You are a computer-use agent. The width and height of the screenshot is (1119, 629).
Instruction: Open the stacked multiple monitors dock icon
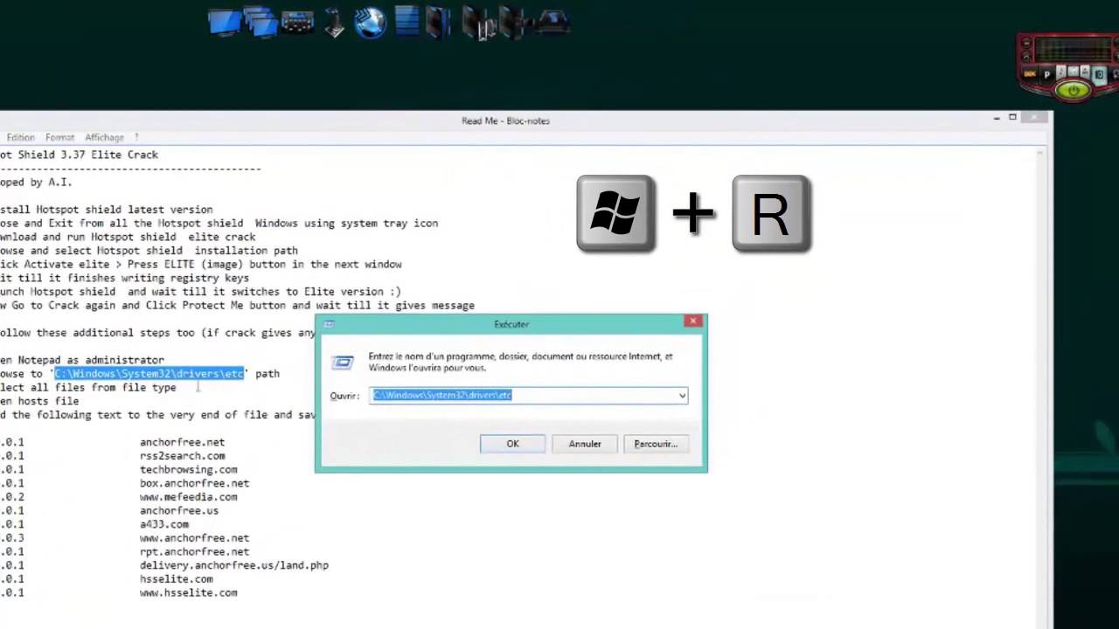coord(261,22)
